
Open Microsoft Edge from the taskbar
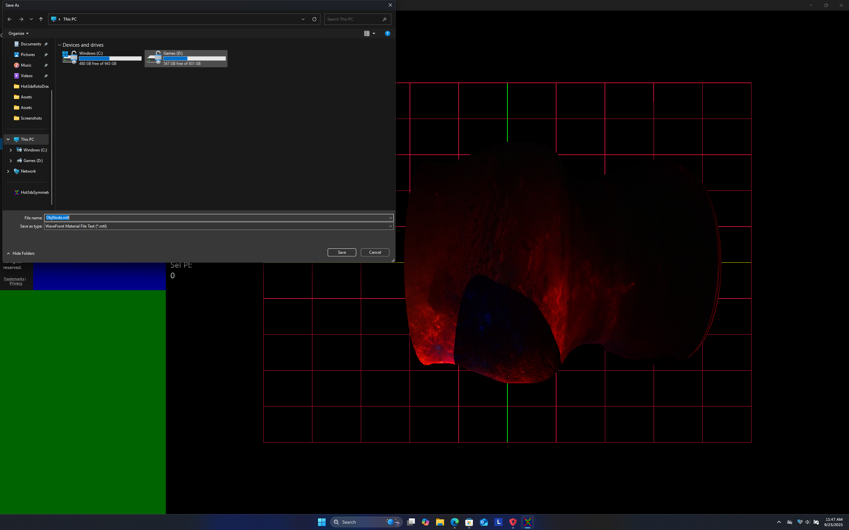point(455,522)
